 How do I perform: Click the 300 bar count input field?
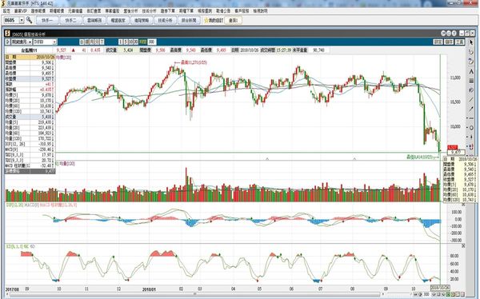tap(151, 42)
